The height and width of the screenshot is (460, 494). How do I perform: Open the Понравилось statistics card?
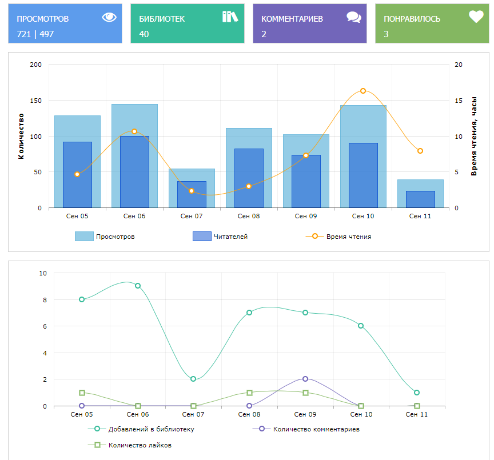(432, 23)
